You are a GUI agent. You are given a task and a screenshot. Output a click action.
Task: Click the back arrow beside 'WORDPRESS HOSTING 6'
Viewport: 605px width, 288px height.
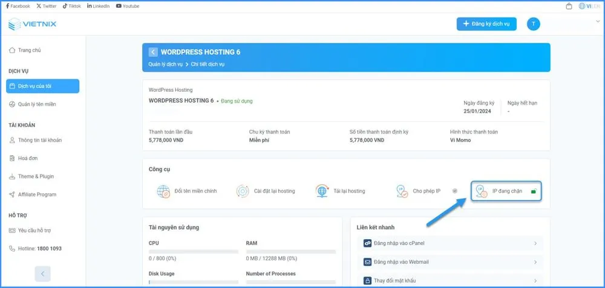click(x=153, y=52)
